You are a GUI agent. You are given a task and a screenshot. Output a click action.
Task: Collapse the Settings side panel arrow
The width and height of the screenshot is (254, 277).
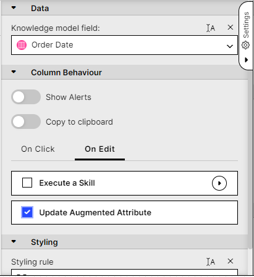247,60
